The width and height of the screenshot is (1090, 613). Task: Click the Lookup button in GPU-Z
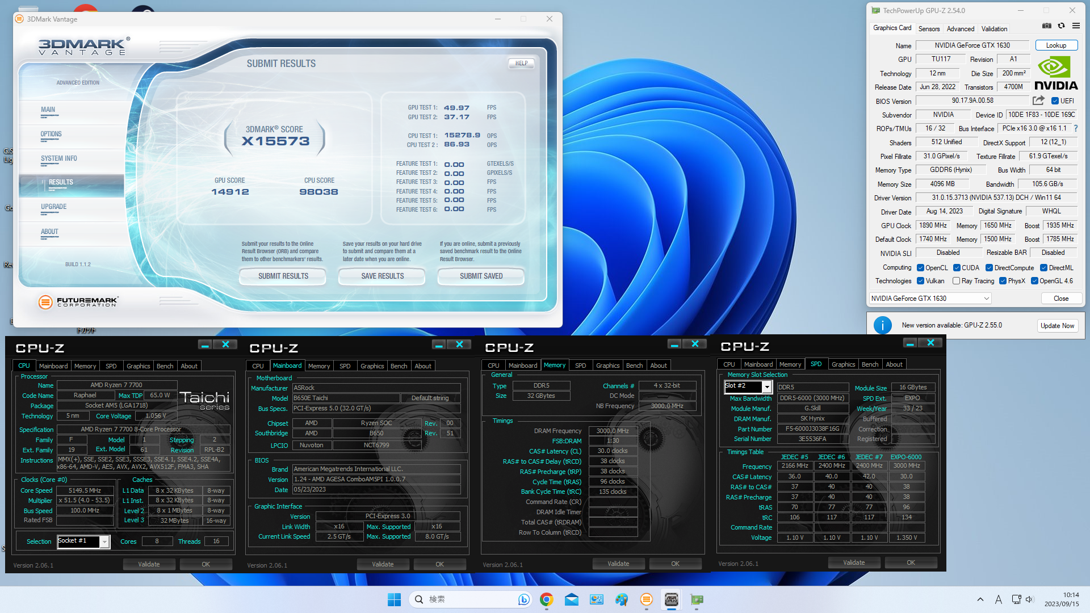tap(1056, 45)
